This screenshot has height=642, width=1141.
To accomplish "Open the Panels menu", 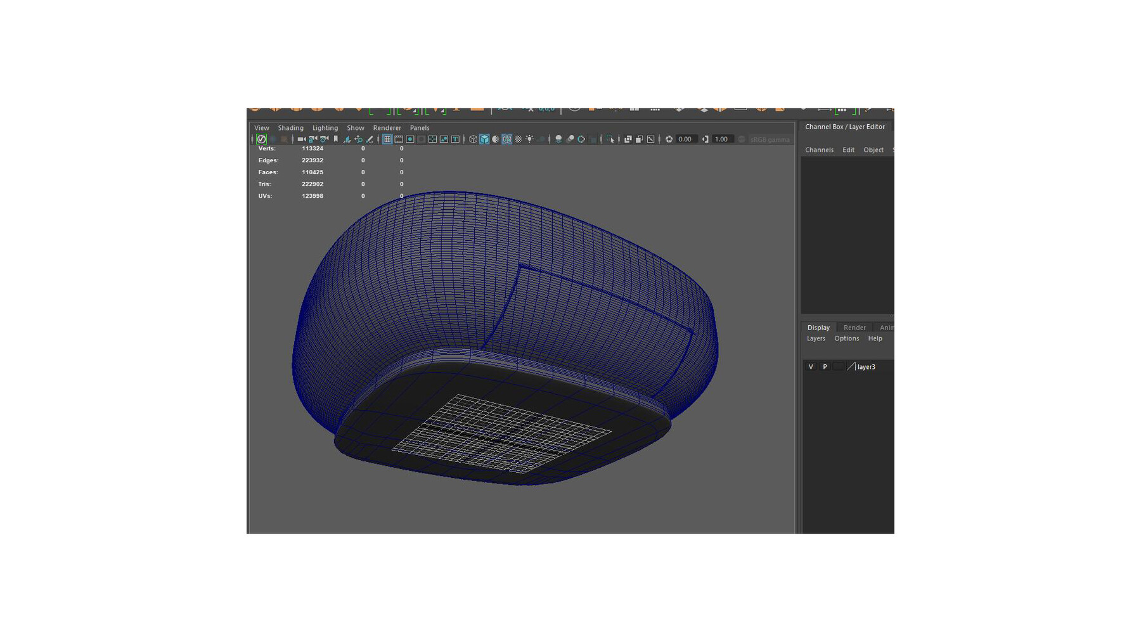I will [x=420, y=128].
